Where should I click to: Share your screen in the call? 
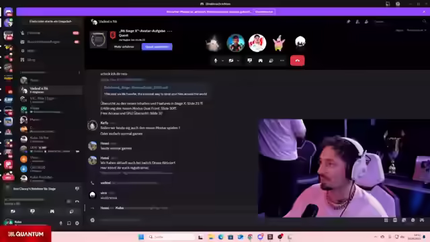pyautogui.click(x=249, y=61)
